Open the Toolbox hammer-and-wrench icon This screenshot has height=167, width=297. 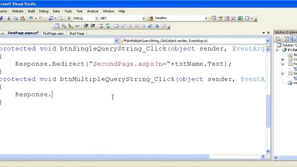point(233,19)
